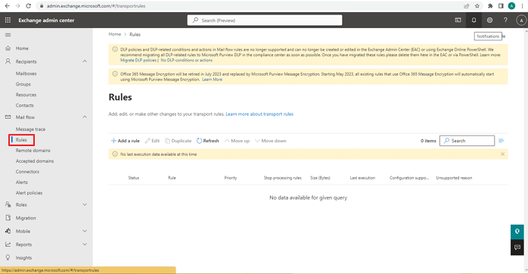Open Resources under Recipients

click(26, 95)
